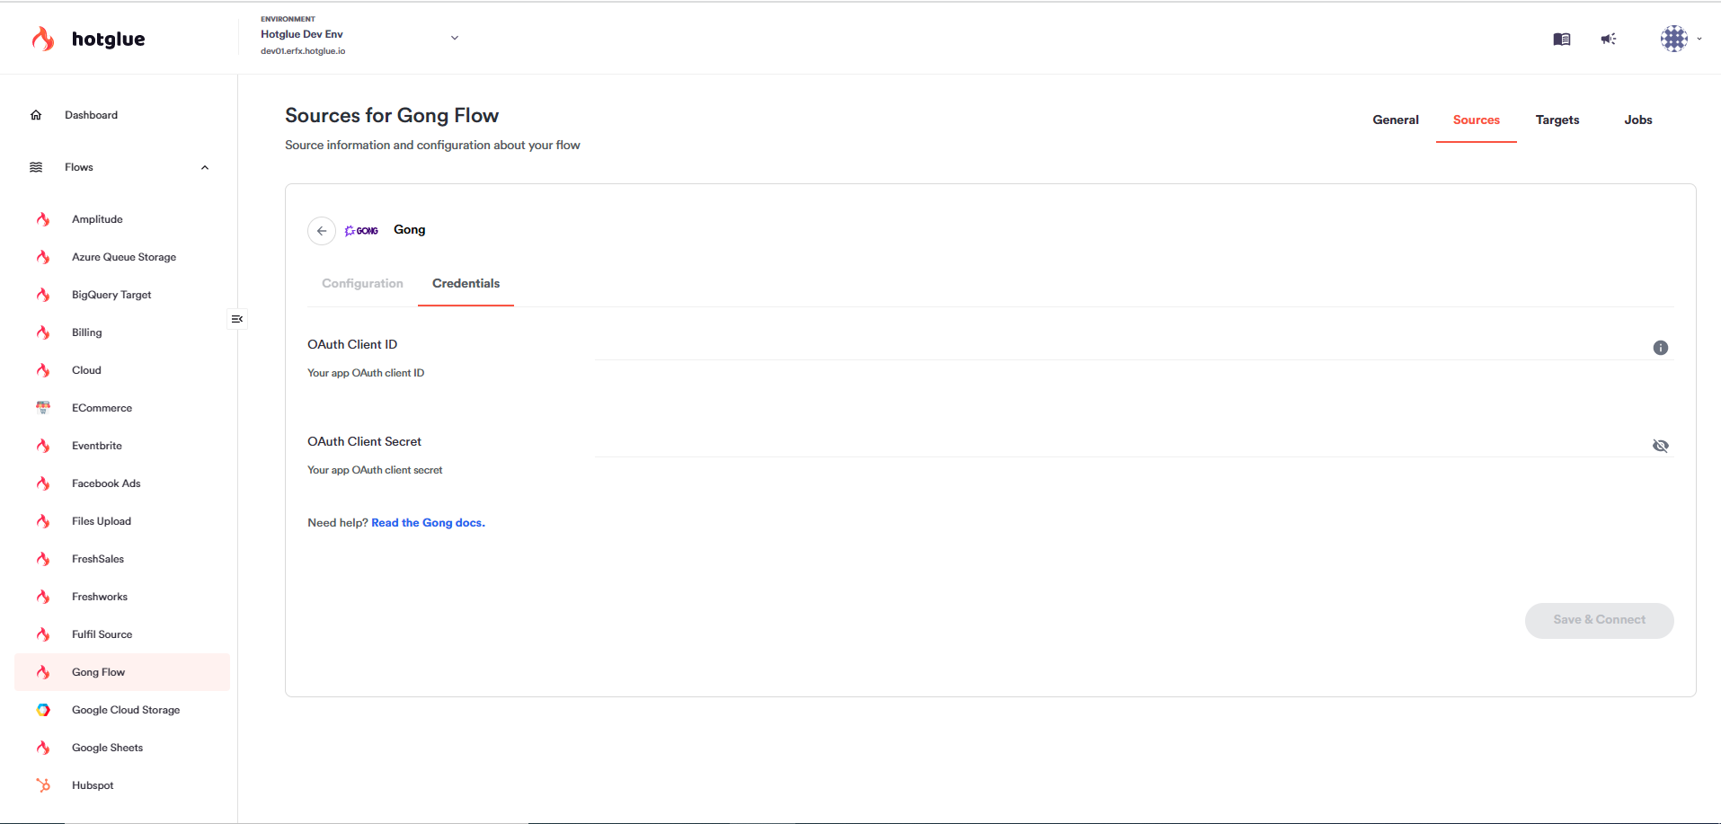Image resolution: width=1721 pixels, height=824 pixels.
Task: Switch to the General tab
Action: (x=1396, y=120)
